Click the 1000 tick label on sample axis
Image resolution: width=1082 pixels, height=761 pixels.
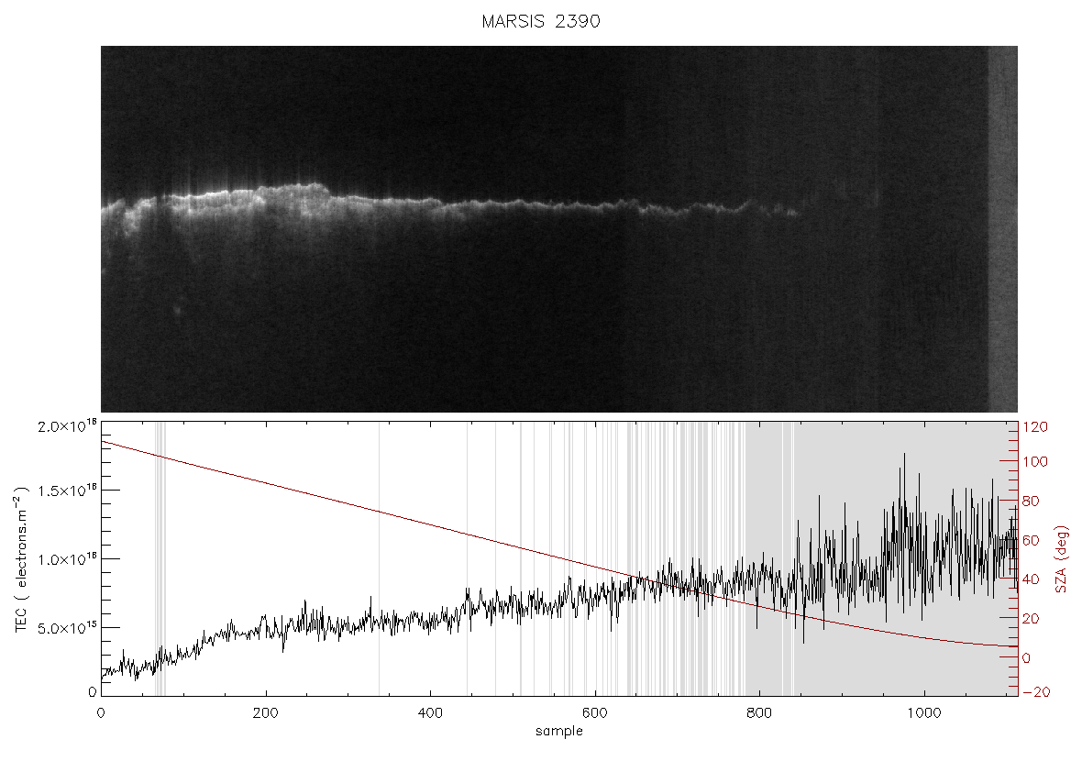924,713
